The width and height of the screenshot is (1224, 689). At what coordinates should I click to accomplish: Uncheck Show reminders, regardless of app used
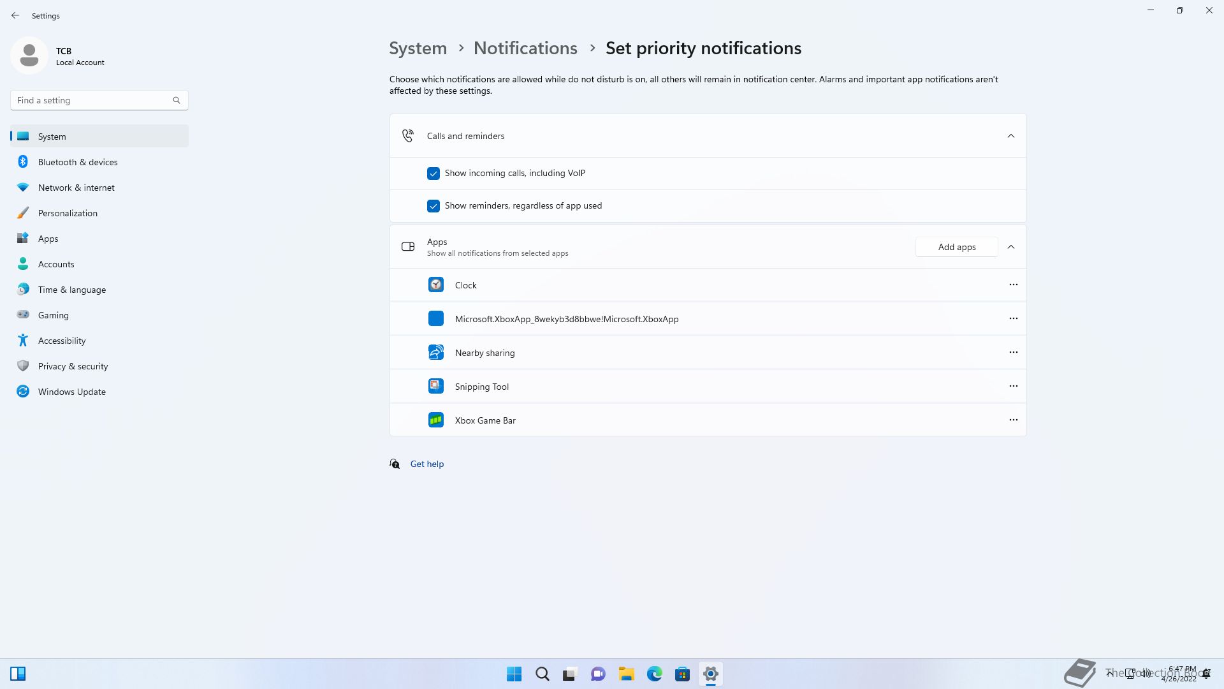click(x=433, y=206)
